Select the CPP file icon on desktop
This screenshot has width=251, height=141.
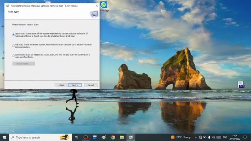(241, 85)
